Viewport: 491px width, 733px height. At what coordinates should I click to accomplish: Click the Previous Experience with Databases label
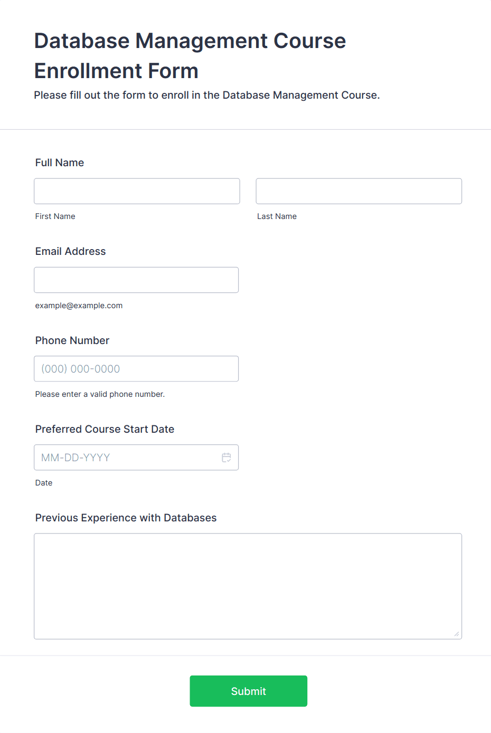(x=126, y=518)
